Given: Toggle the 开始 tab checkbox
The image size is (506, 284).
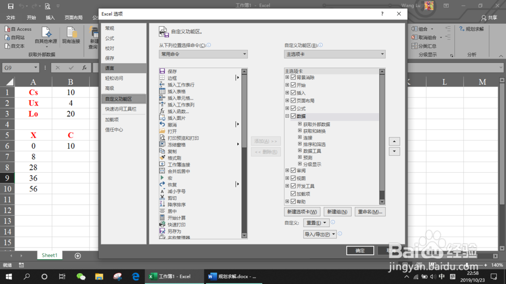Looking at the screenshot, I should point(293,85).
